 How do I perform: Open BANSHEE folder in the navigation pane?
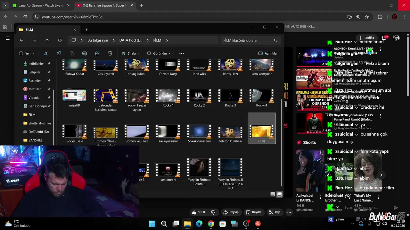coord(35,140)
